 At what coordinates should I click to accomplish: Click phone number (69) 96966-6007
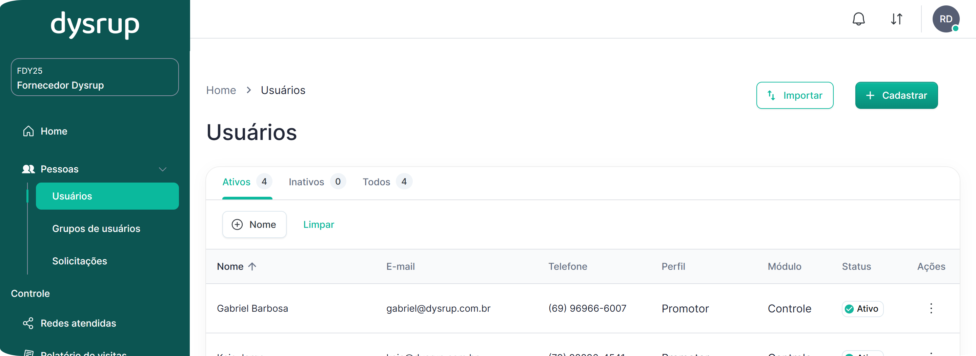tap(587, 308)
